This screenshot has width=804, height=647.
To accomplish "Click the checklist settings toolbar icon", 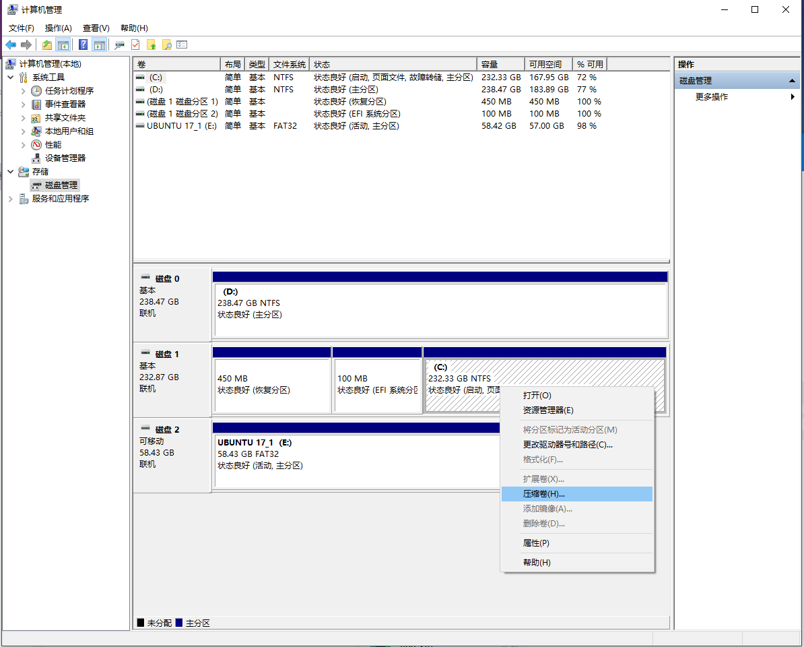I will tap(182, 45).
